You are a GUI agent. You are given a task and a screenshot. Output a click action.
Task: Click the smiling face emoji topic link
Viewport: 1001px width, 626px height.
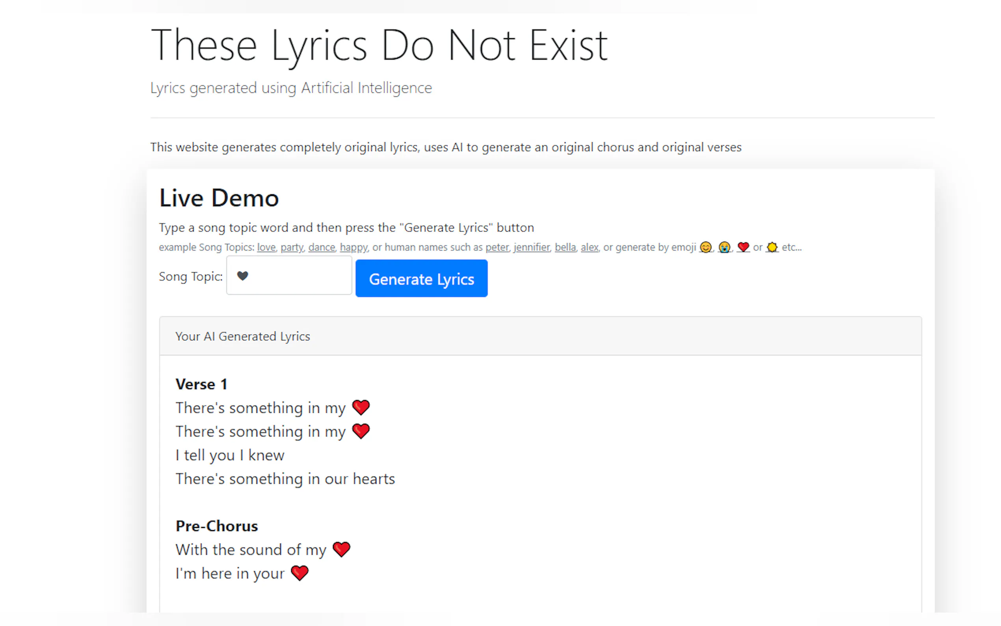pyautogui.click(x=705, y=247)
